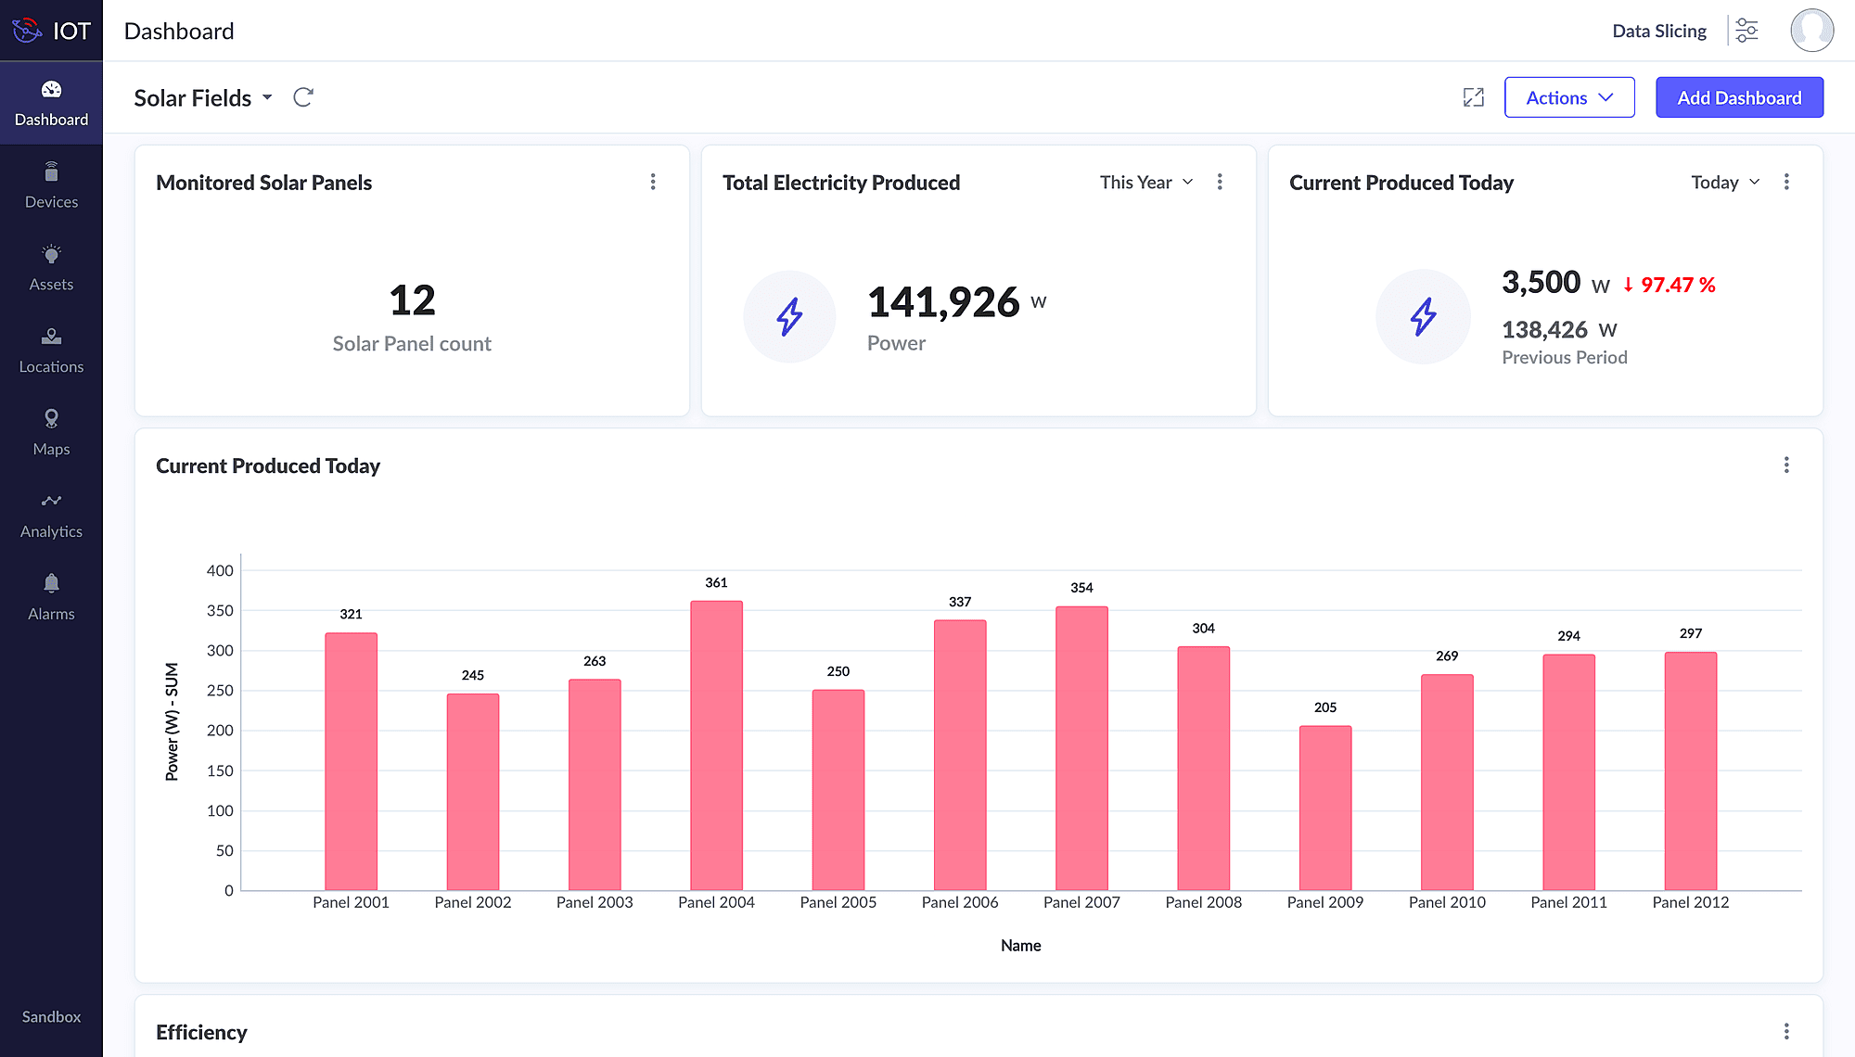This screenshot has height=1057, width=1855.
Task: Open Efficiency widget three-dot menu
Action: [1786, 1031]
